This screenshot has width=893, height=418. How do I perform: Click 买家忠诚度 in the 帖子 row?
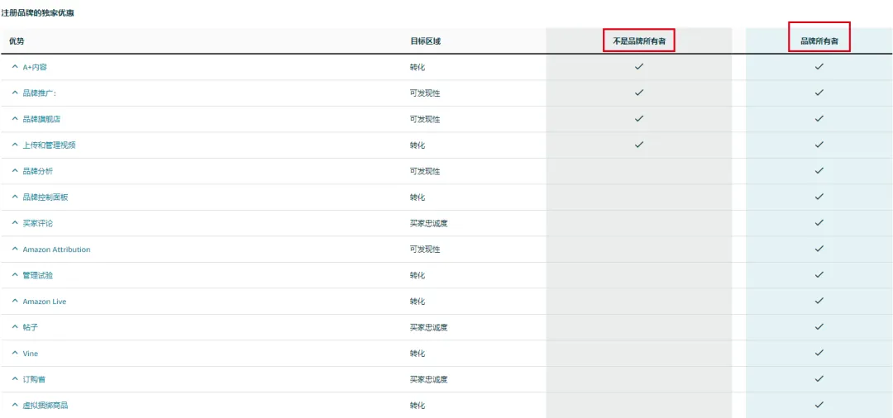[429, 328]
